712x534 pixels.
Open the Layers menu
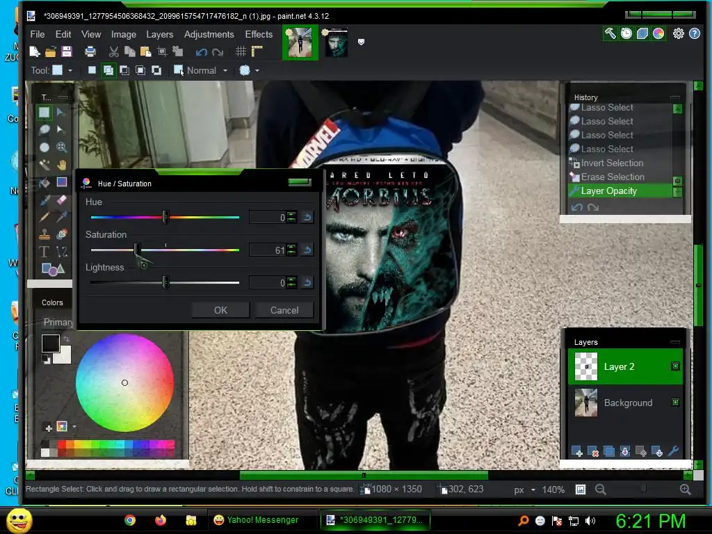tap(159, 34)
